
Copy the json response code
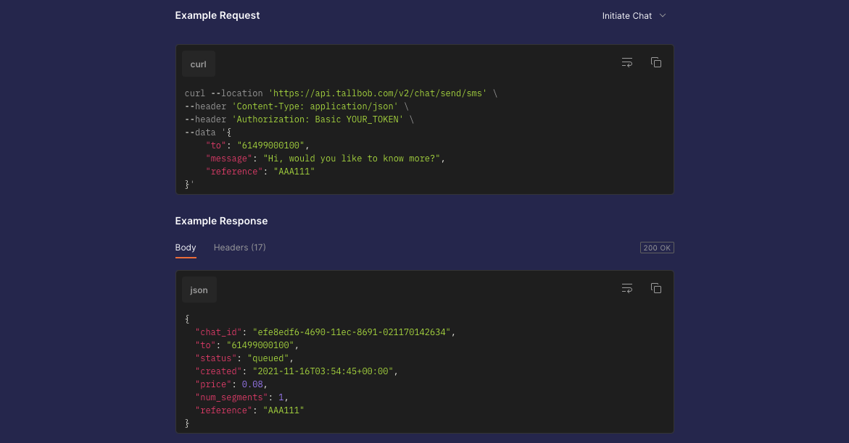pos(655,288)
